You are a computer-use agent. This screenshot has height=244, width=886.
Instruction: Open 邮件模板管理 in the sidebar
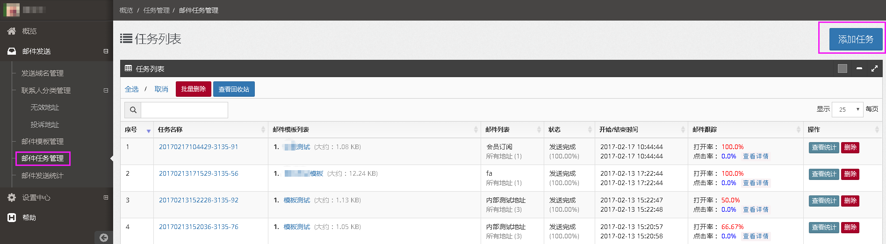tap(43, 141)
